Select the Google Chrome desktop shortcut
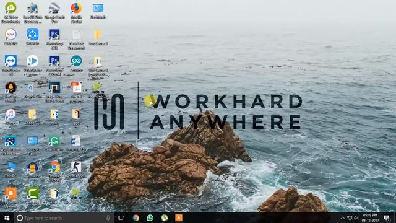This screenshot has height=223, width=396. pyautogui.click(x=54, y=172)
